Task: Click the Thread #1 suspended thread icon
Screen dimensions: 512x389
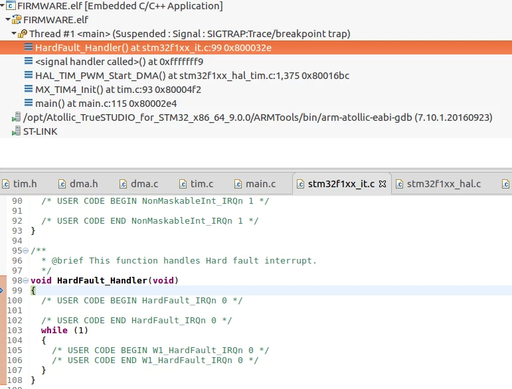Action: (x=23, y=33)
